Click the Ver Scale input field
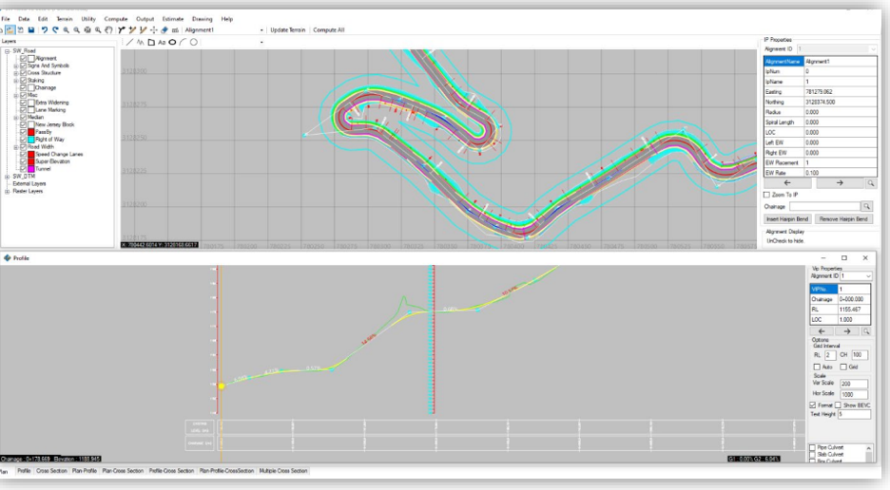This screenshot has height=490, width=890. (x=854, y=384)
